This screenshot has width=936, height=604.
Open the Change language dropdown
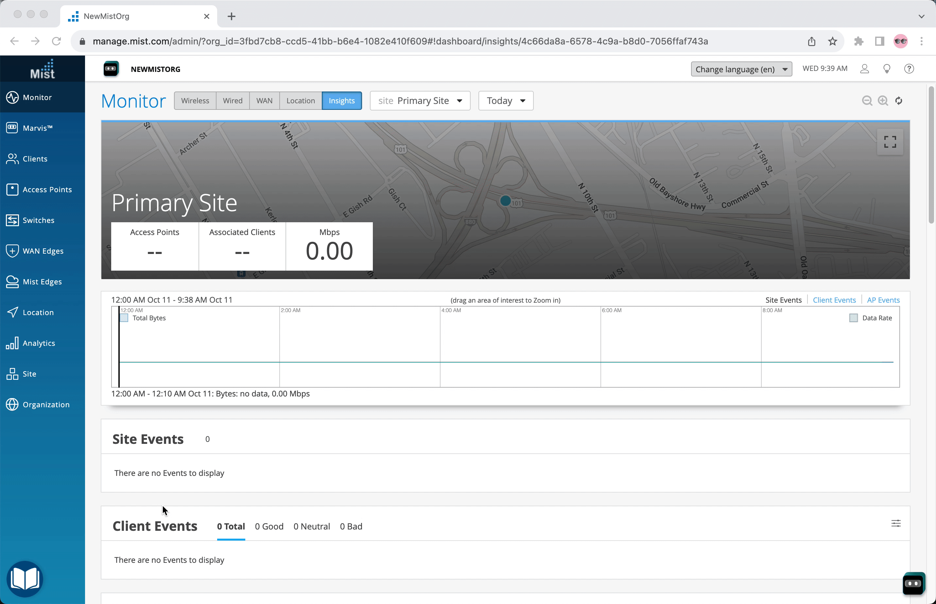click(741, 69)
